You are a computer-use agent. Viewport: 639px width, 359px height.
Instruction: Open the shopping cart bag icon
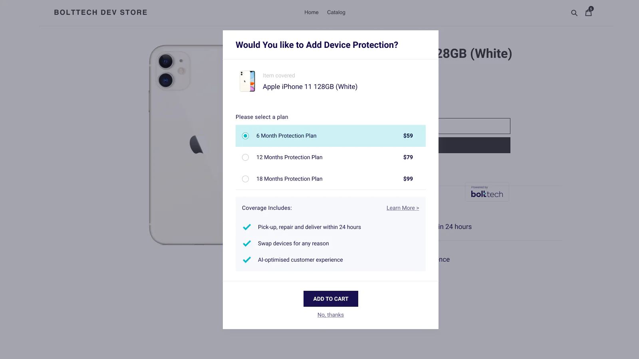pos(588,13)
